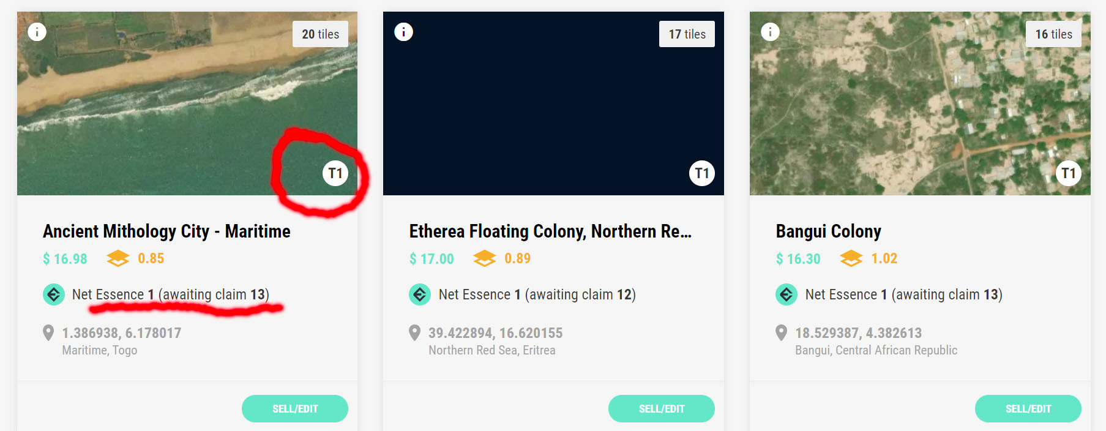The image size is (1106, 431).
Task: Open info icon on Ancient Mithology City card
Action: click(x=37, y=31)
